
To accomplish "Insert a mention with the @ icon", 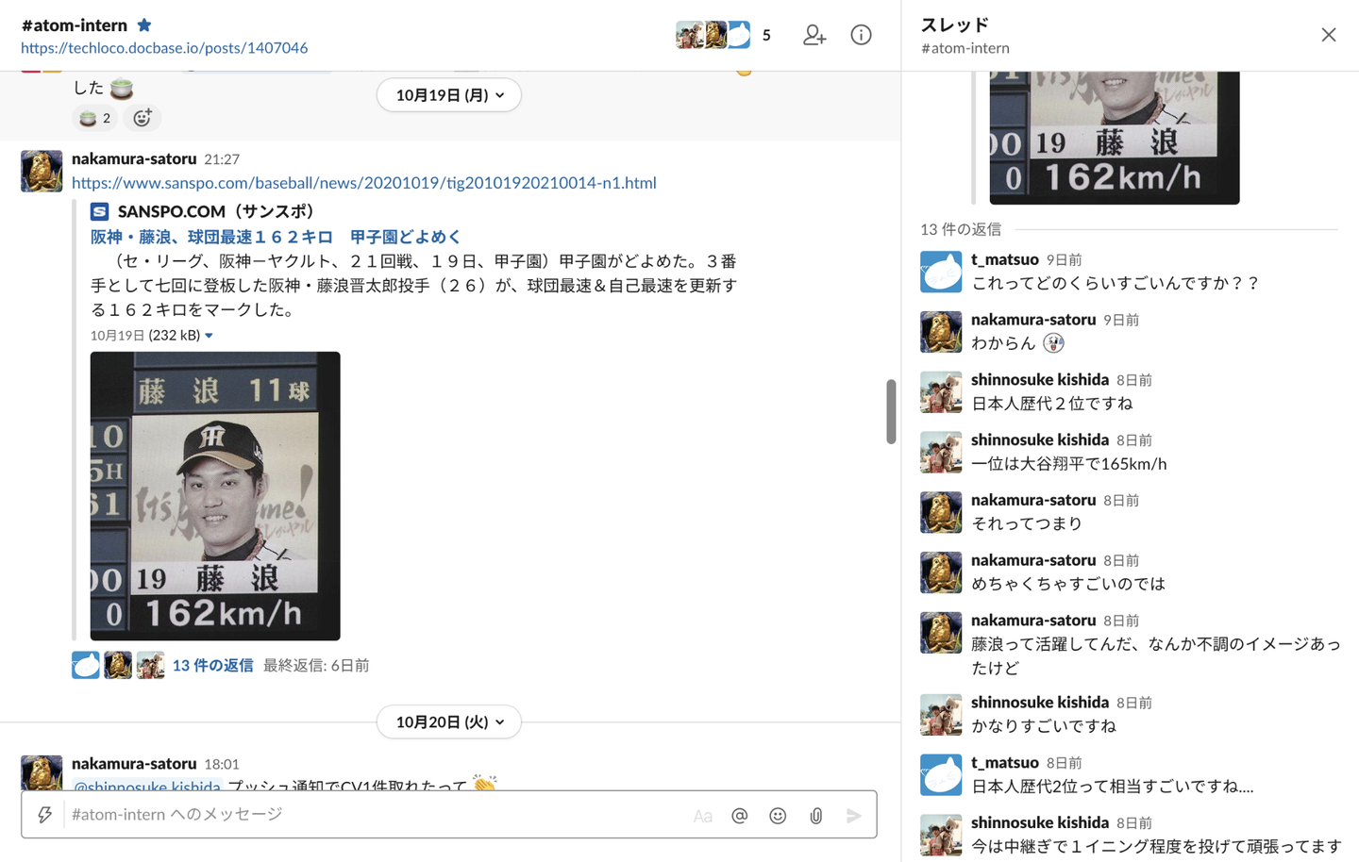I will click(x=740, y=816).
